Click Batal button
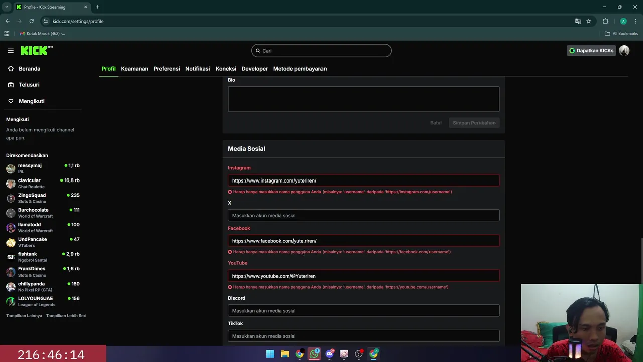Image resolution: width=643 pixels, height=362 pixels. pyautogui.click(x=436, y=123)
